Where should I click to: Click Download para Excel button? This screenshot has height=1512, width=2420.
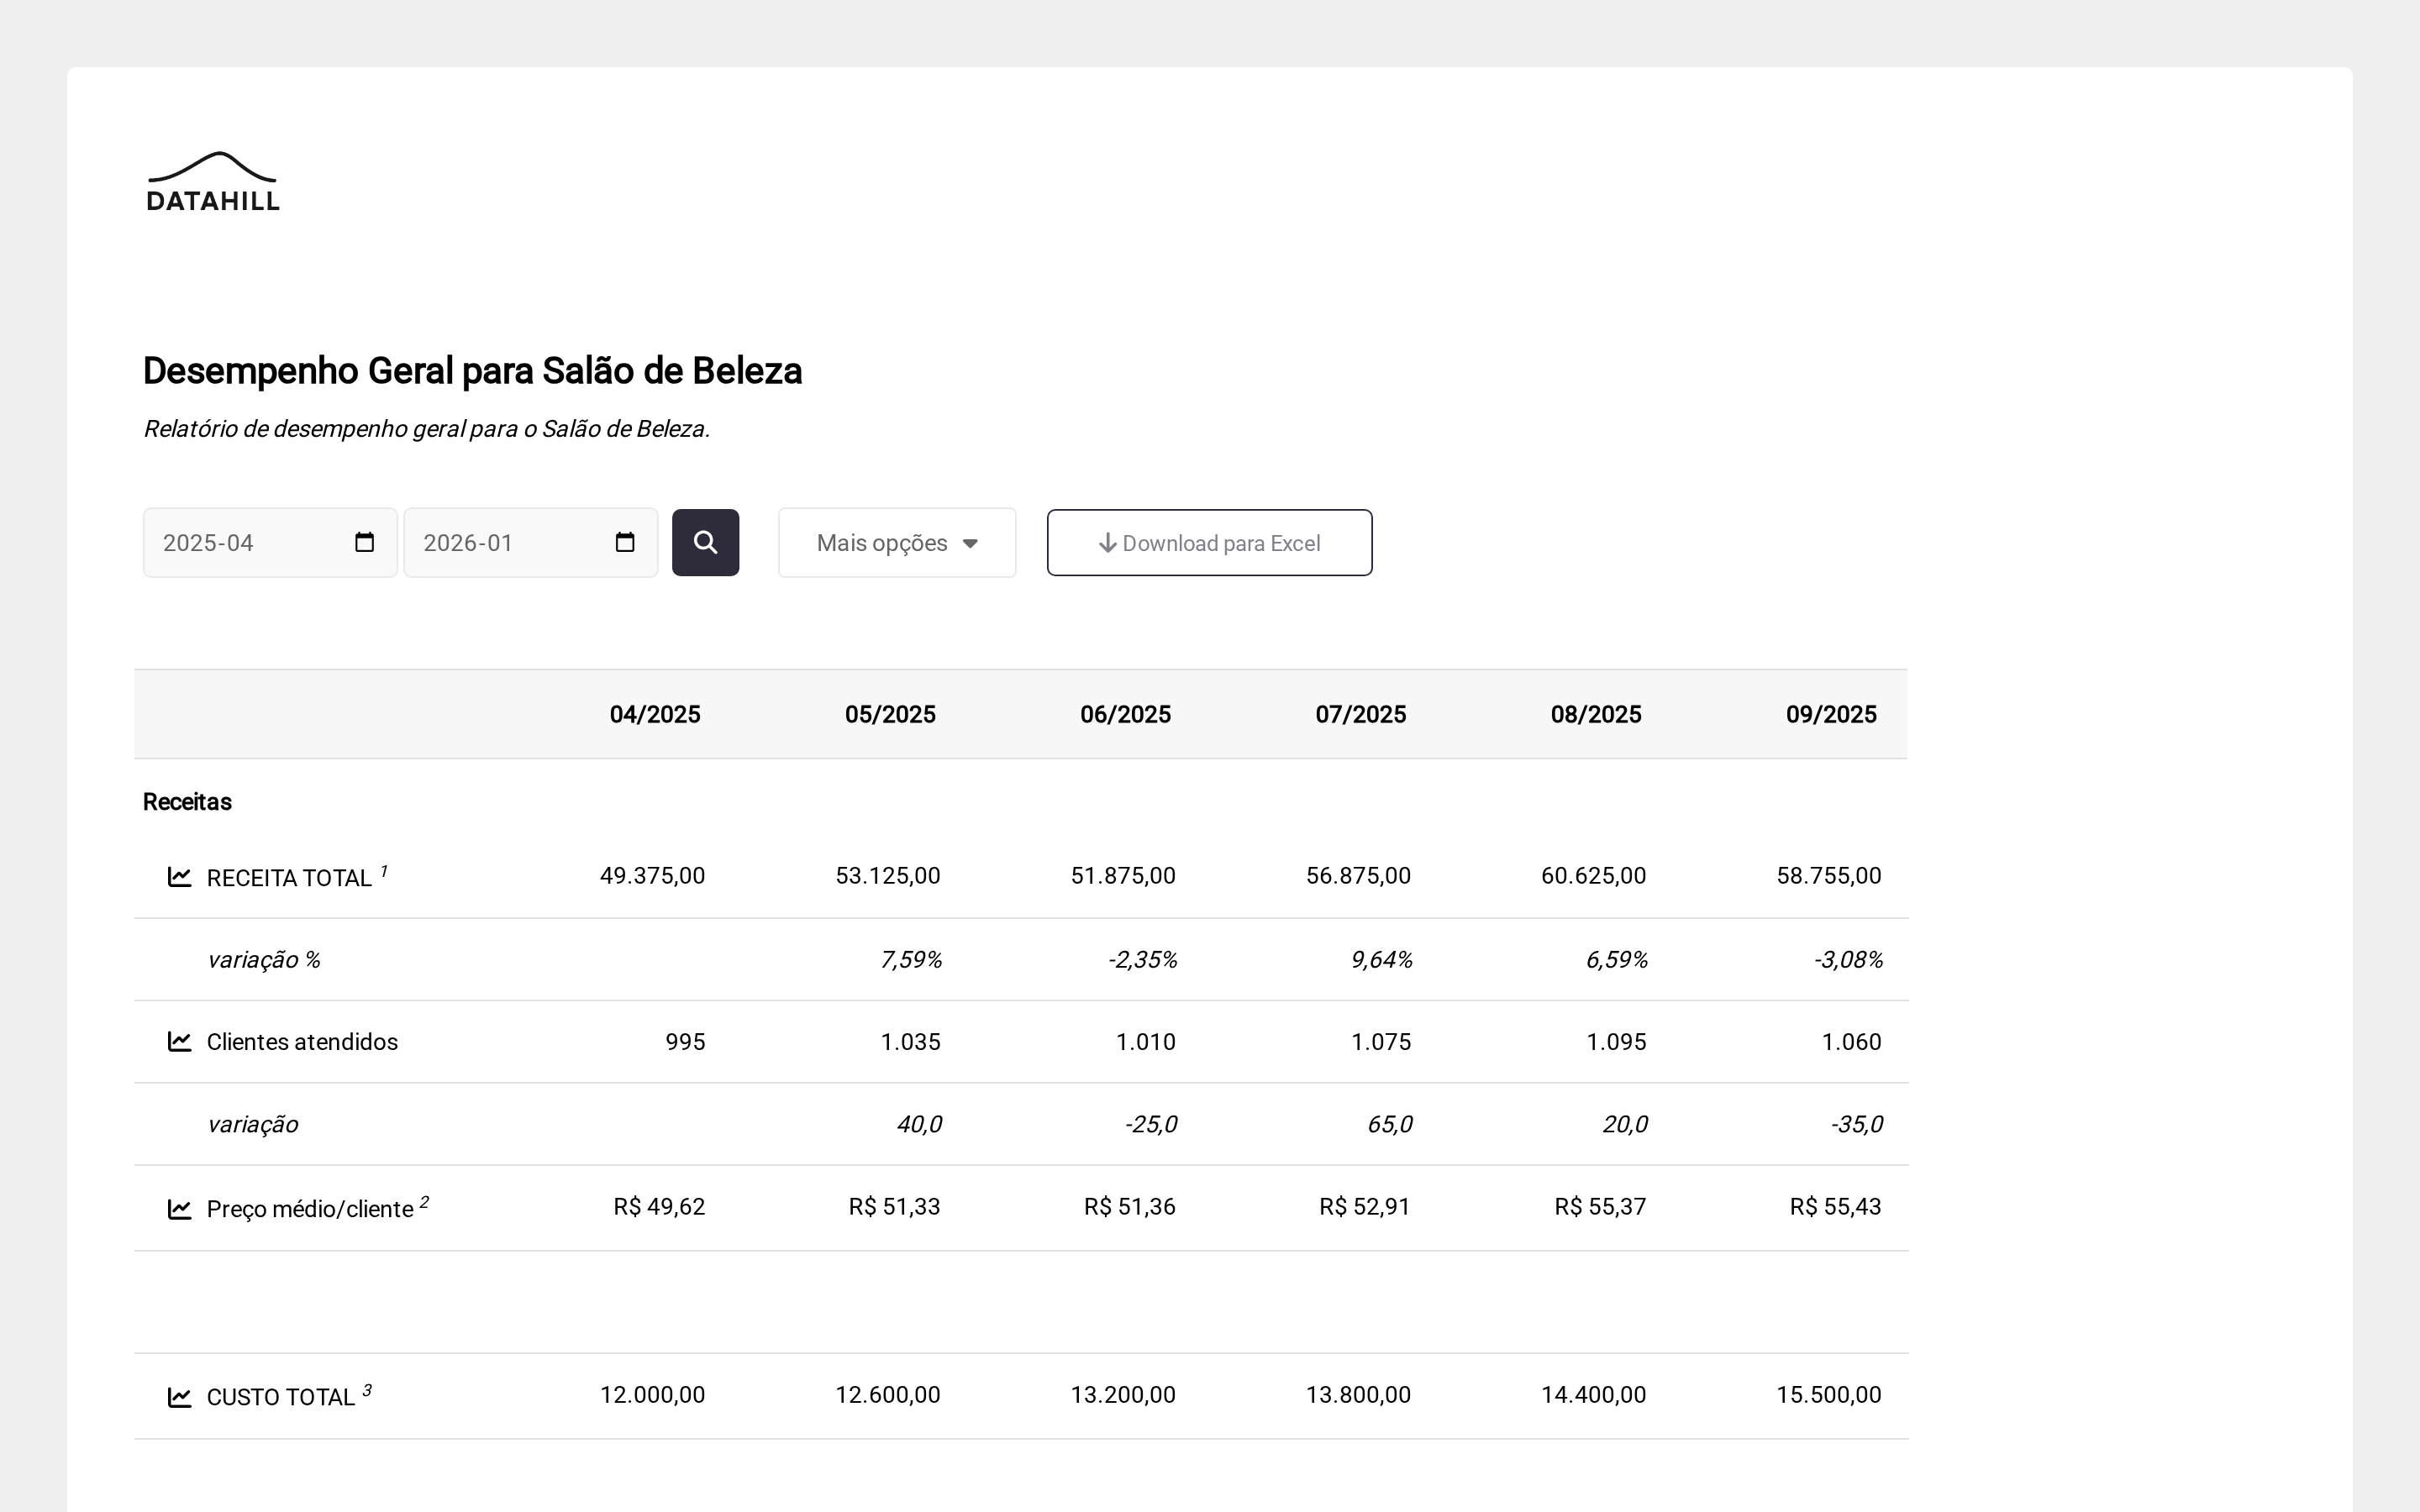1209,543
